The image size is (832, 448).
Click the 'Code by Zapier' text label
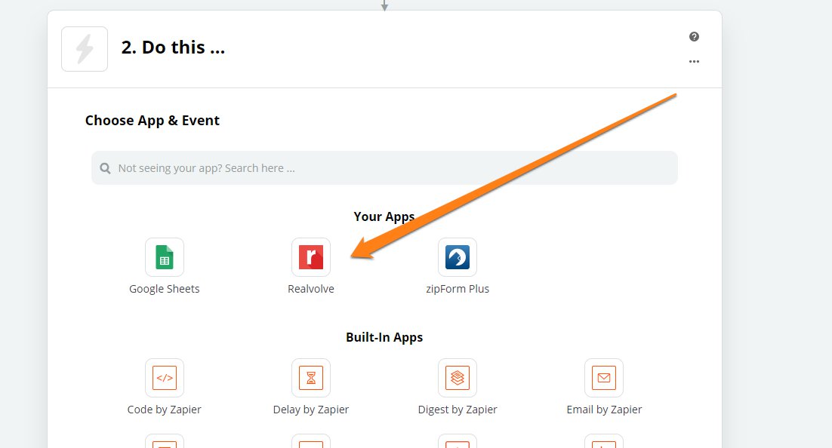[x=165, y=410]
